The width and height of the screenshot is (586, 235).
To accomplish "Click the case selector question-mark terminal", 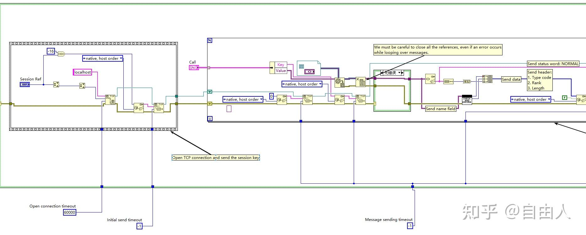I will point(375,104).
